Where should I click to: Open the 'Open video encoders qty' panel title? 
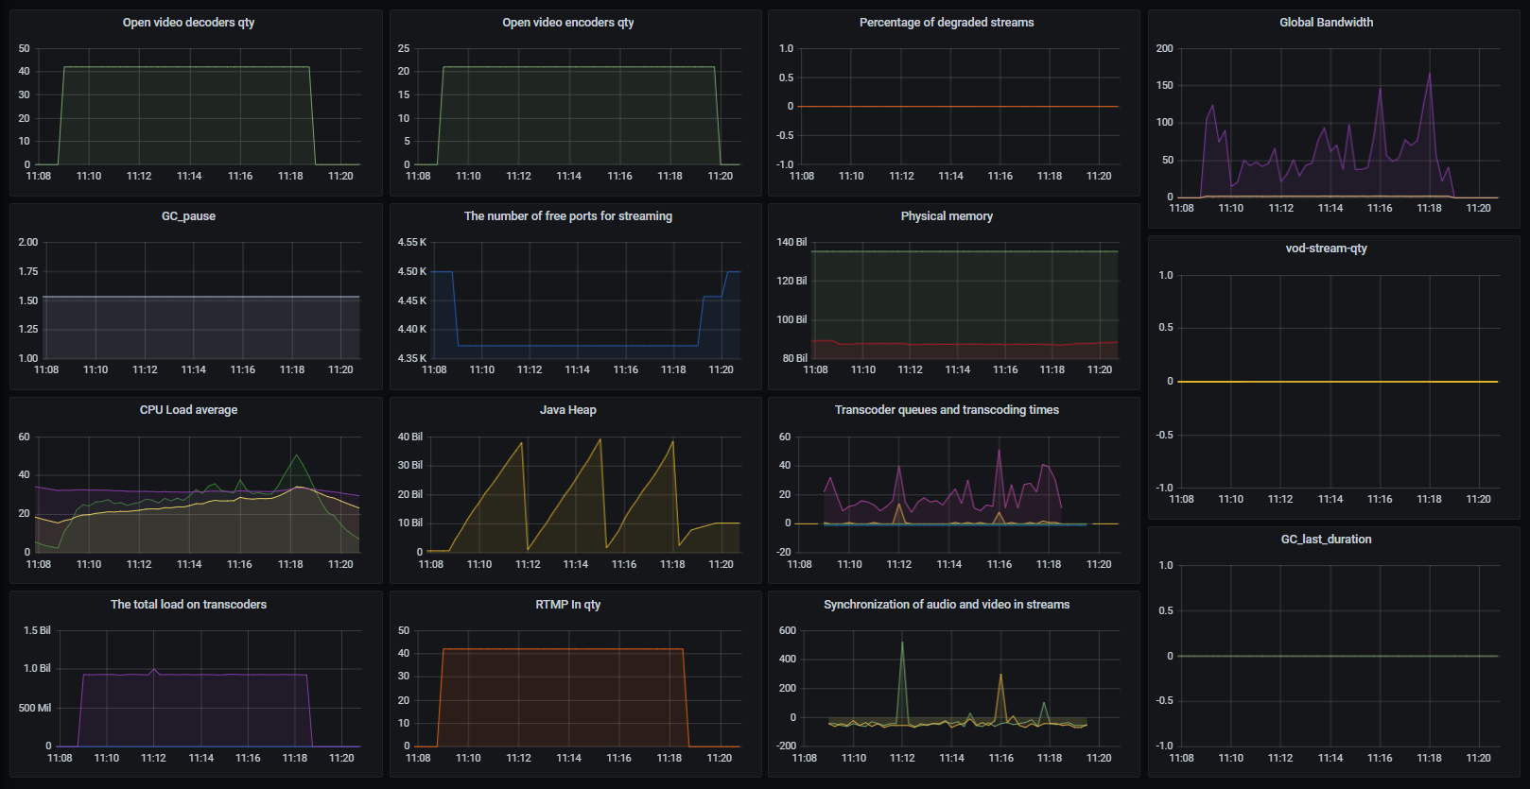[568, 22]
